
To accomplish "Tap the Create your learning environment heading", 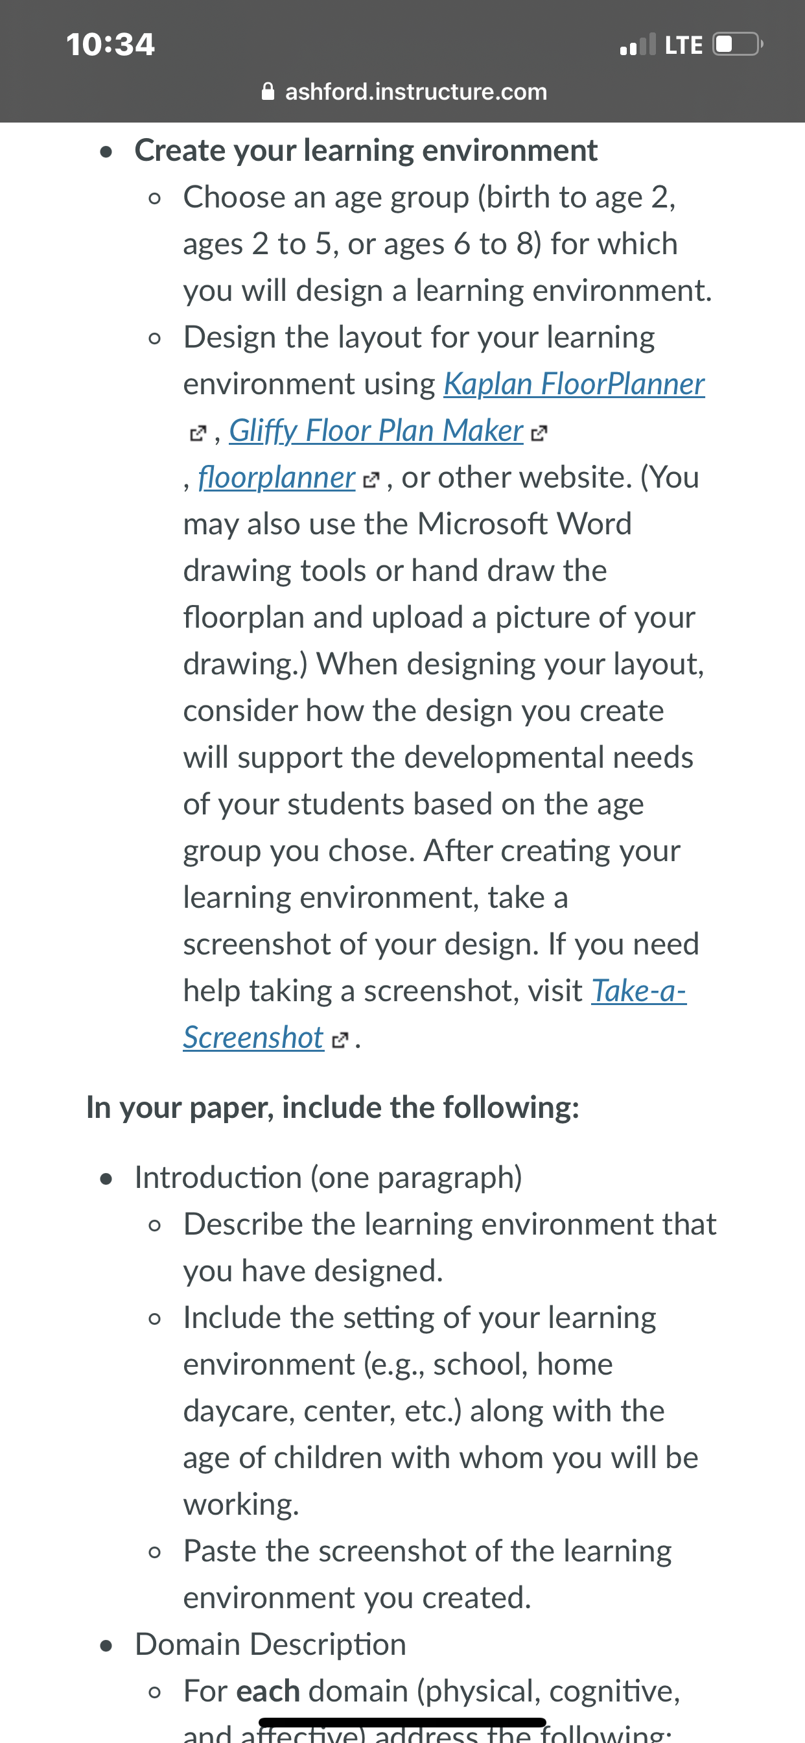I will click(x=366, y=150).
